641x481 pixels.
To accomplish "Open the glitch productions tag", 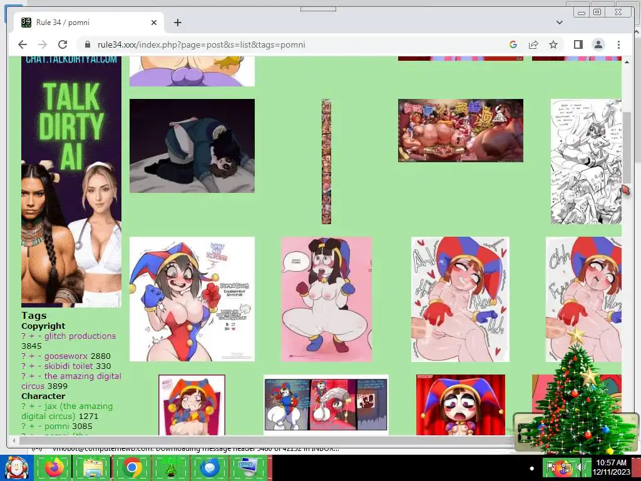I will tap(80, 336).
